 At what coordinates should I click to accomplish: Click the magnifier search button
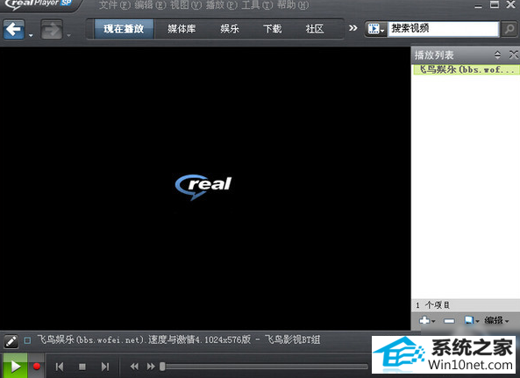pyautogui.click(x=509, y=29)
